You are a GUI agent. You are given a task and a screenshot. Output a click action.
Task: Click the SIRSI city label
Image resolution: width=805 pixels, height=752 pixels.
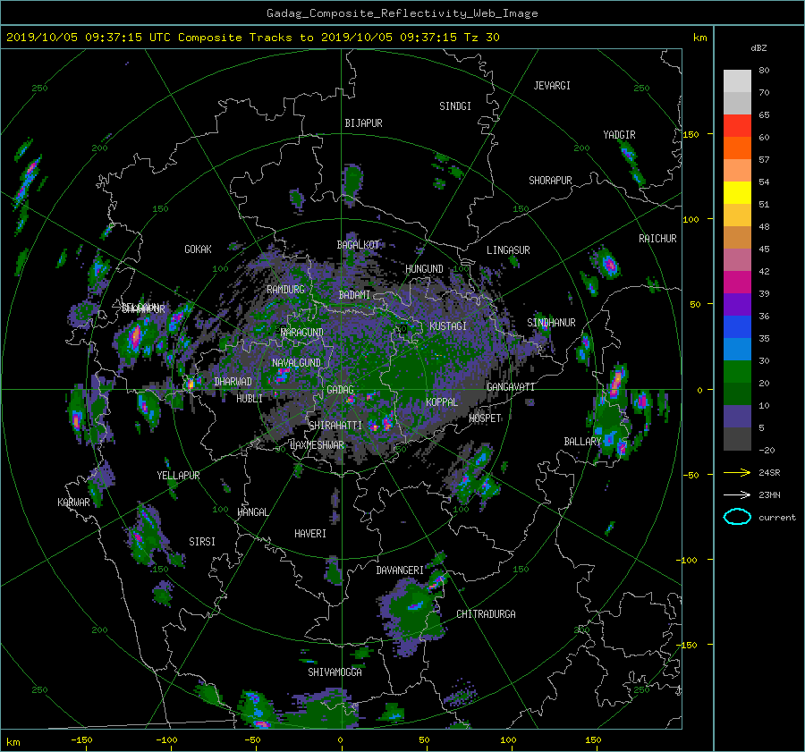(202, 542)
